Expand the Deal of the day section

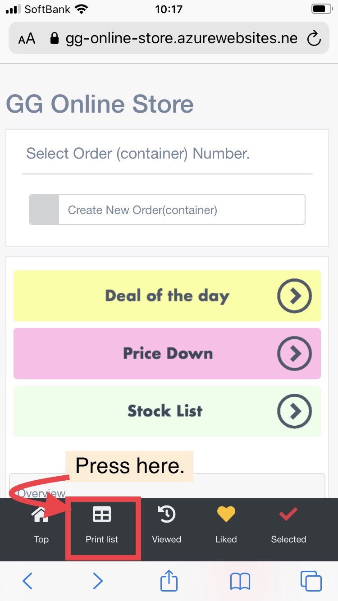pos(295,296)
